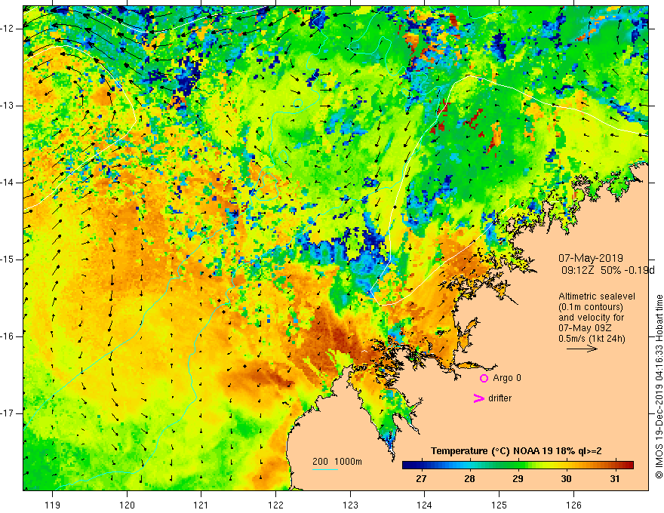Click the magenta drifter legend arrow symbol
This screenshot has height=513, width=664.
point(479,398)
